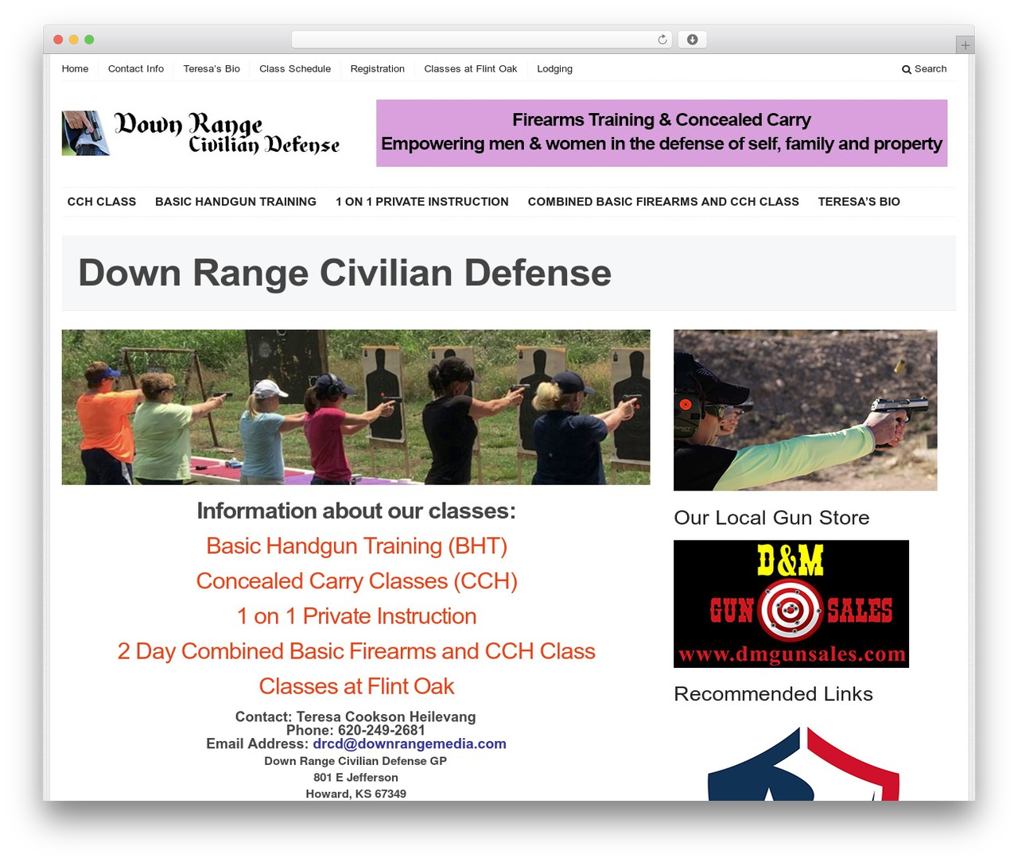This screenshot has width=1018, height=862.
Task: Follow the 1 on 1 Private Instruction link
Action: (356, 616)
